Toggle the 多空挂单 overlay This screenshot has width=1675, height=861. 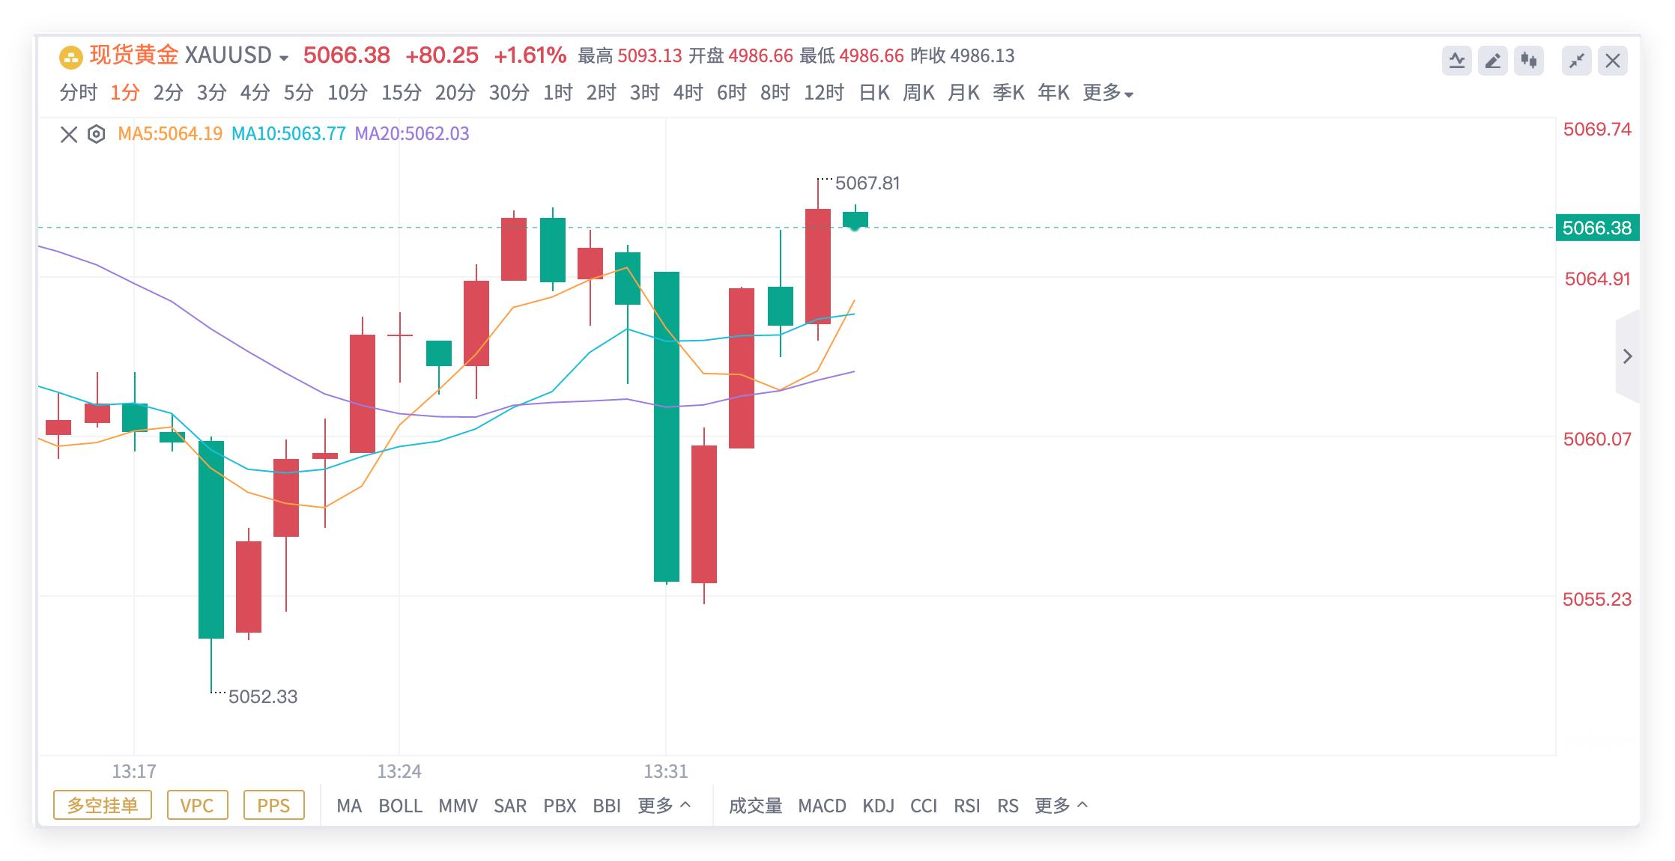tap(103, 805)
